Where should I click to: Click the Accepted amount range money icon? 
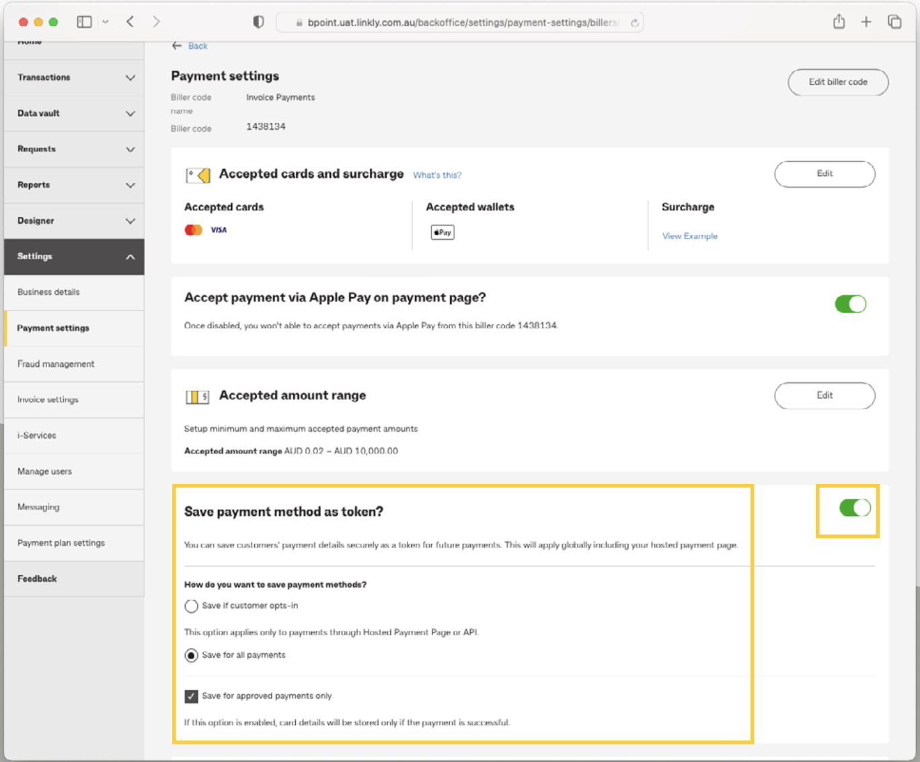click(x=197, y=396)
